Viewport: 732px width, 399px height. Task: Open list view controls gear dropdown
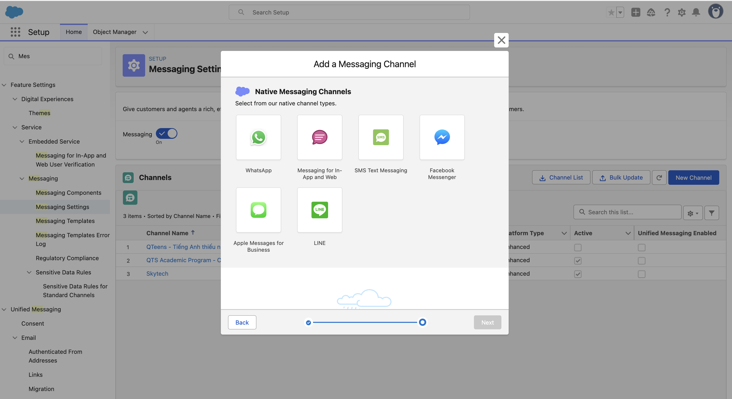point(693,213)
